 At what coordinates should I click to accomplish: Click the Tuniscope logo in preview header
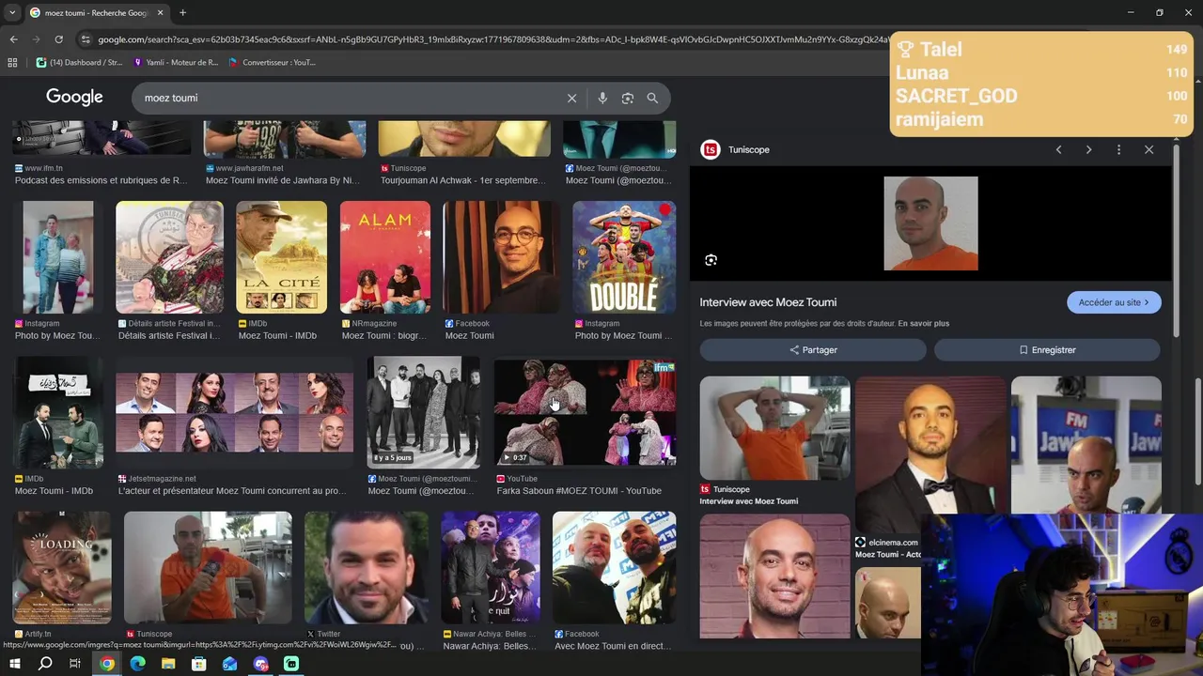coord(711,149)
